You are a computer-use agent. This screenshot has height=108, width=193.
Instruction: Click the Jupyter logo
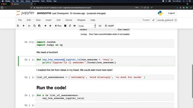click(25, 13)
